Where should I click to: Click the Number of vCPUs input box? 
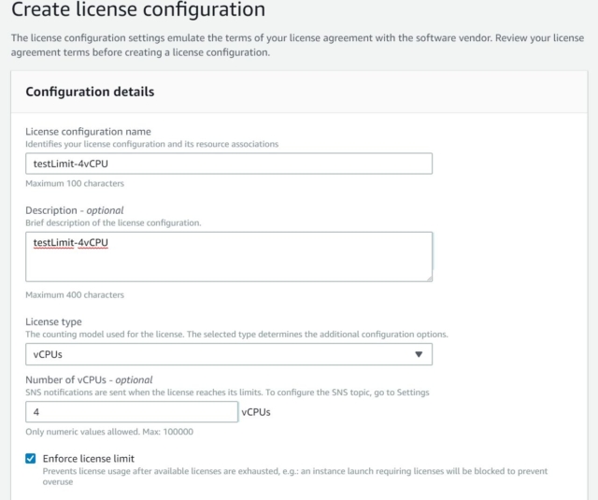(x=132, y=412)
